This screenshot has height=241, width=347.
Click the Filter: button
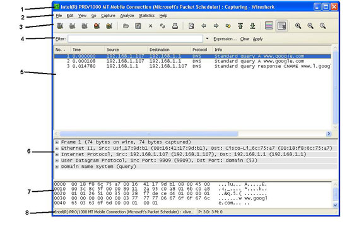pyautogui.click(x=61, y=39)
